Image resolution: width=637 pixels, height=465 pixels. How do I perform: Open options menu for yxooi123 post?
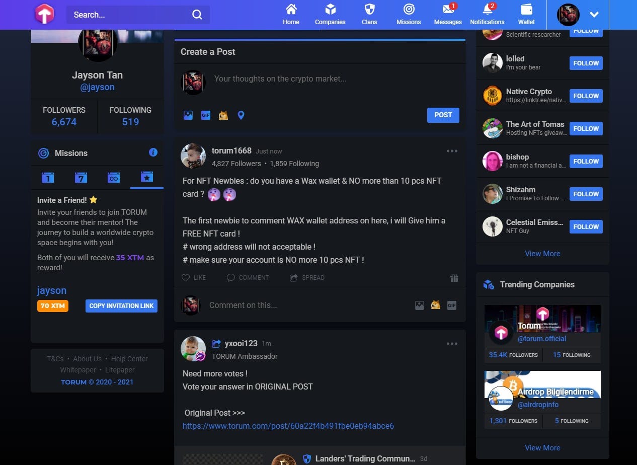pyautogui.click(x=452, y=344)
